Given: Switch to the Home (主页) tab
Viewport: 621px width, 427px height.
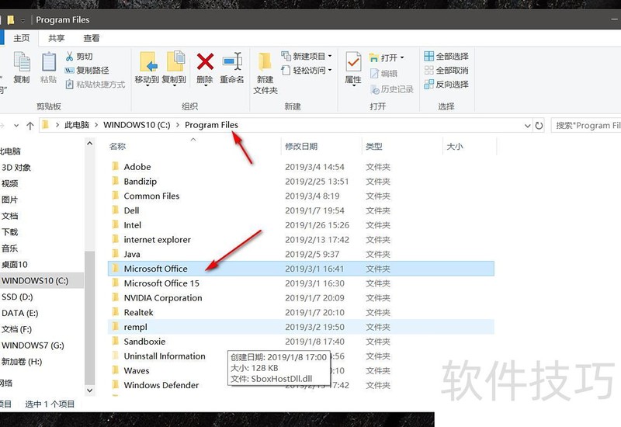Looking at the screenshot, I should point(22,38).
